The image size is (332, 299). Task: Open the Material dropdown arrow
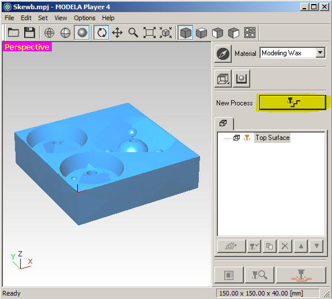tap(320, 52)
